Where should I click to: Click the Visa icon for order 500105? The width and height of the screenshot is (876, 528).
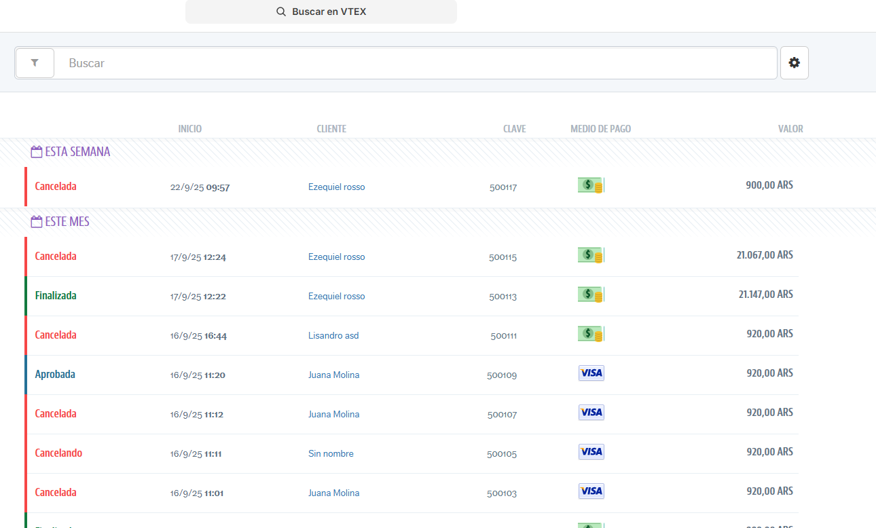(591, 452)
